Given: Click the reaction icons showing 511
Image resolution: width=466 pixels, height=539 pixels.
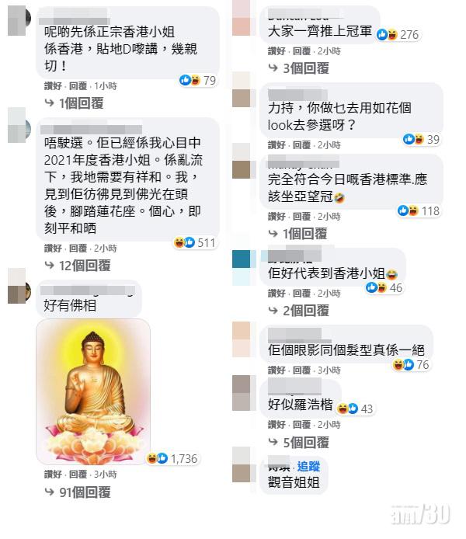Looking at the screenshot, I should tap(195, 242).
